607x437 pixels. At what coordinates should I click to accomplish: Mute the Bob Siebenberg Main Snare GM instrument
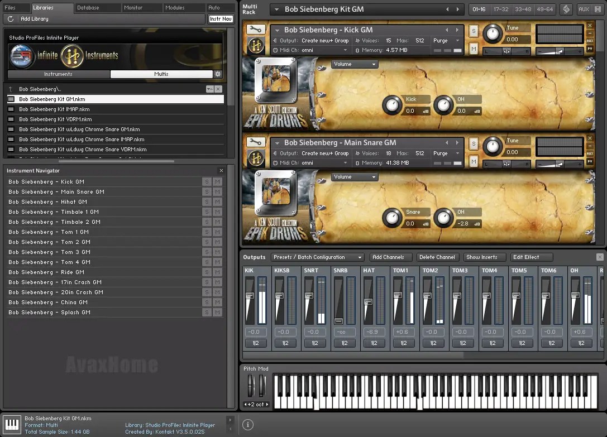click(x=472, y=160)
